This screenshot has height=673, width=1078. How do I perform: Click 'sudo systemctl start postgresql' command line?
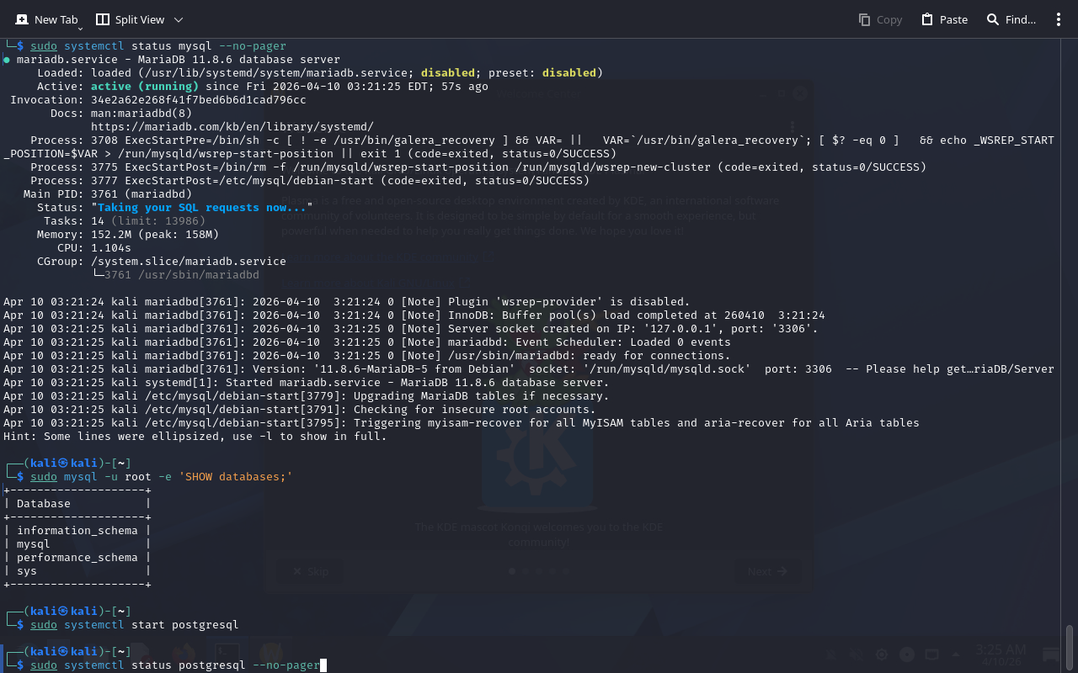coord(135,625)
